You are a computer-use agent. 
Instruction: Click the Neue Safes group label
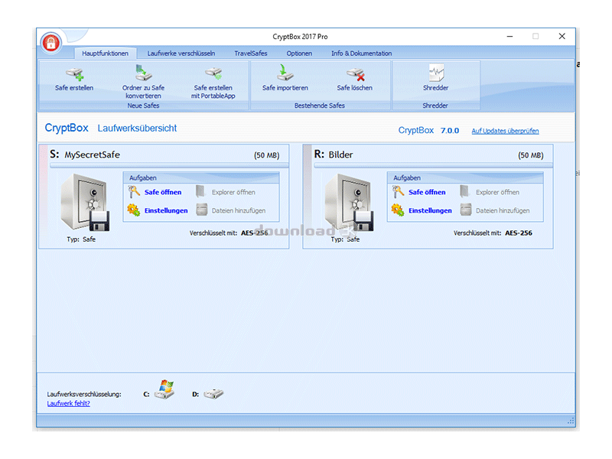coord(143,106)
